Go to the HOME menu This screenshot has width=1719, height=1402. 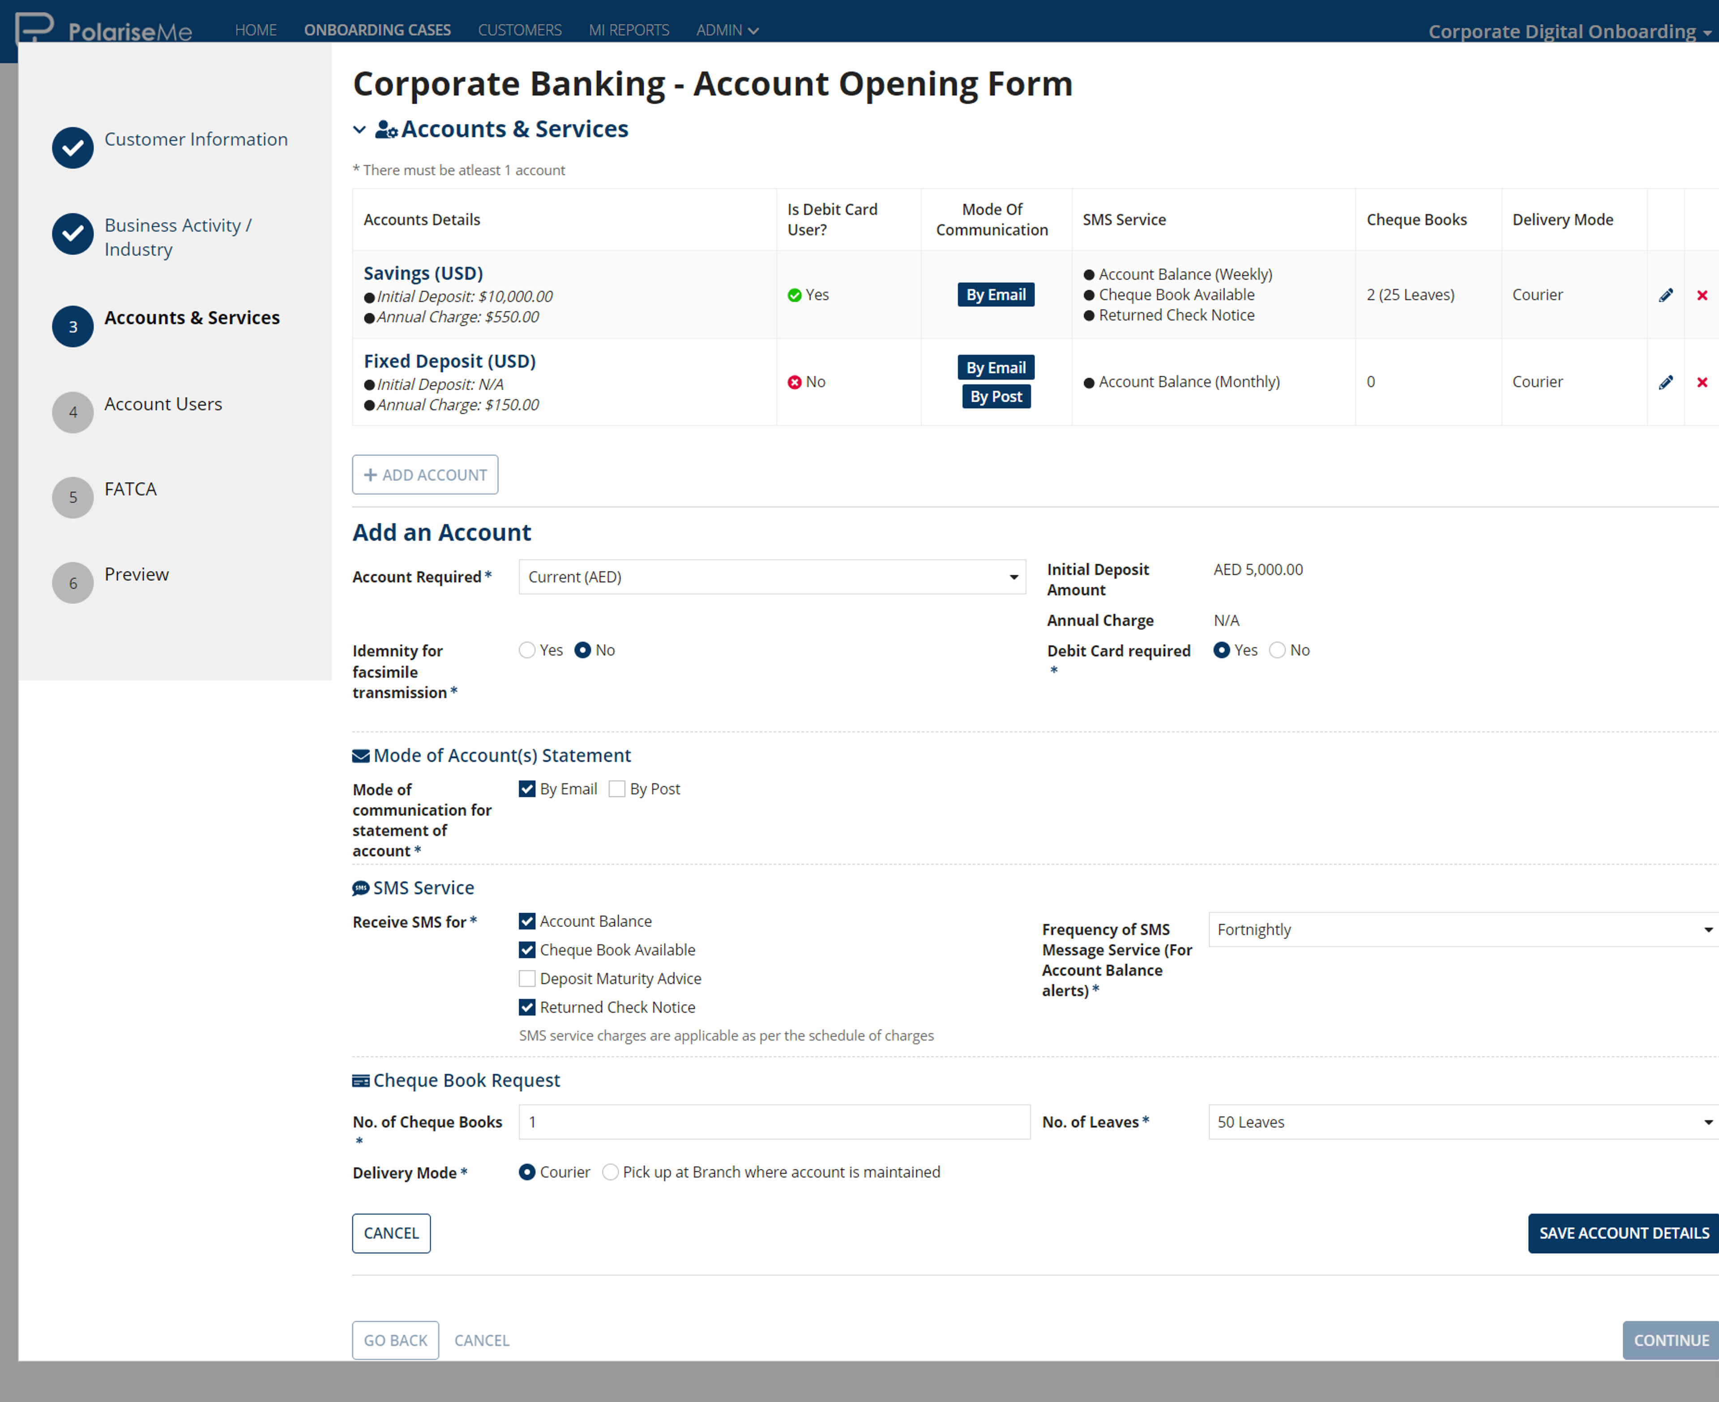click(255, 30)
